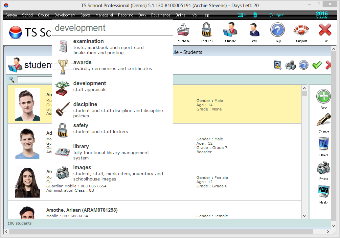Select the female student photo thumbnail
Screen dimensions: 340x238
[27, 181]
